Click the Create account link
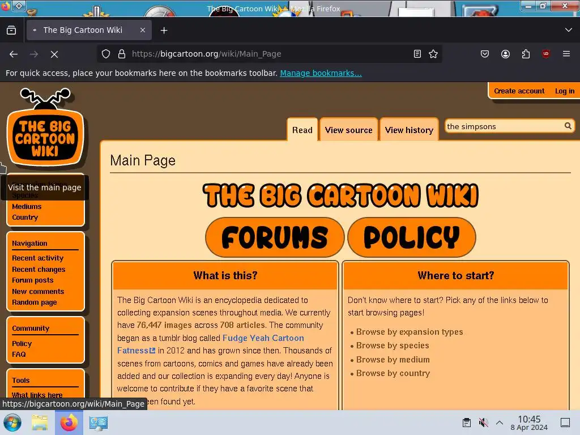 [519, 91]
